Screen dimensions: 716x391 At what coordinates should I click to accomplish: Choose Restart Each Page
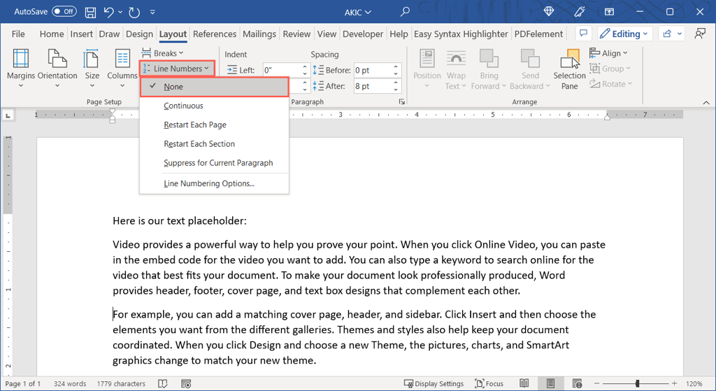click(195, 125)
